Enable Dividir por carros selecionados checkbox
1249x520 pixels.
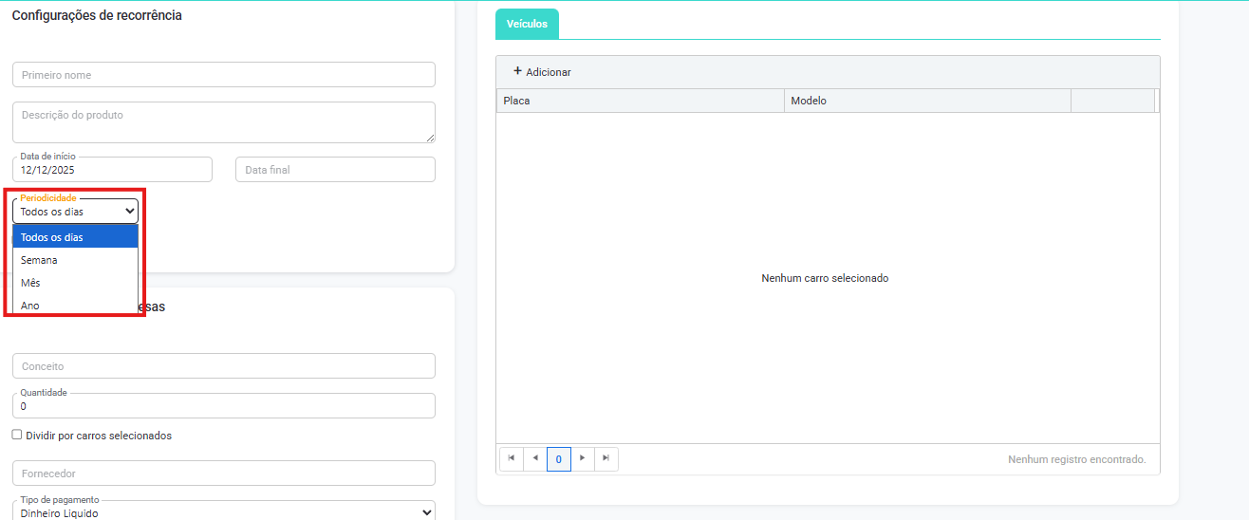(x=17, y=435)
